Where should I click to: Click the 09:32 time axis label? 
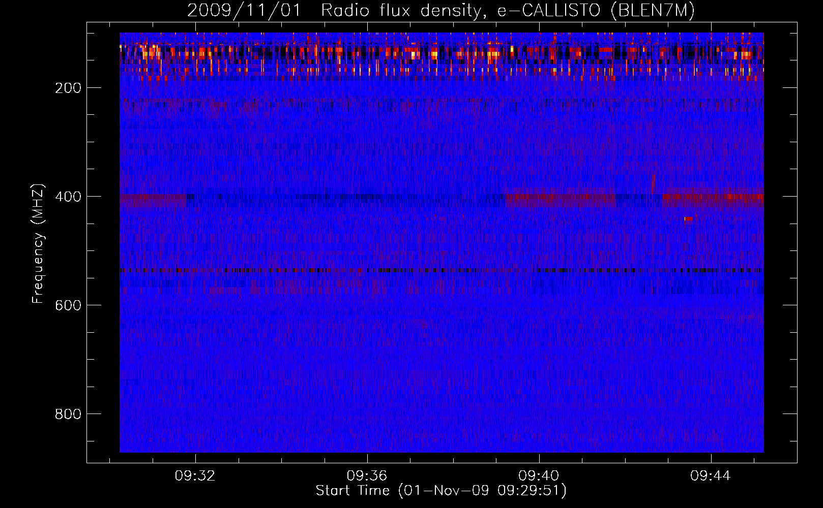pos(195,476)
